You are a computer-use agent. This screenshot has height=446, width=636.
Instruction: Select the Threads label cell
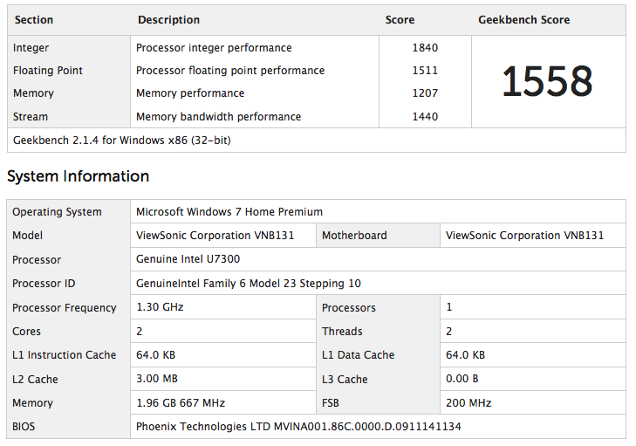(342, 332)
